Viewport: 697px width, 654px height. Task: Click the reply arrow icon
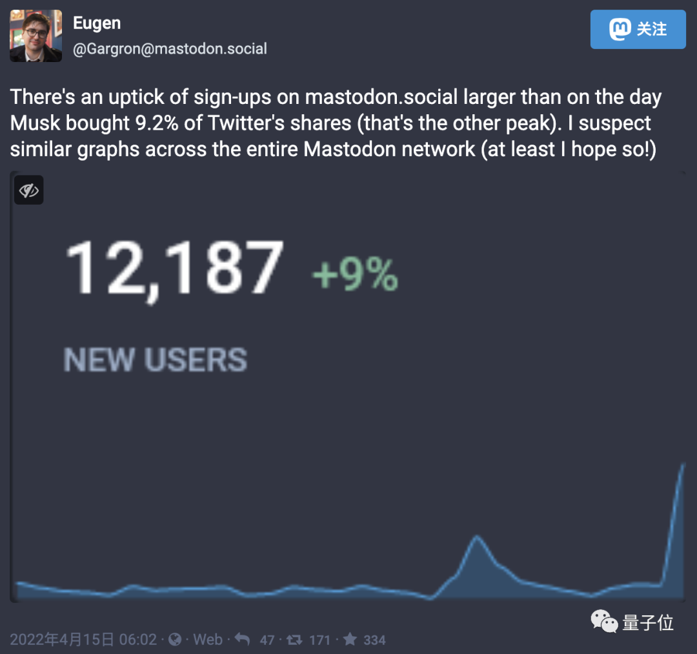click(x=243, y=639)
